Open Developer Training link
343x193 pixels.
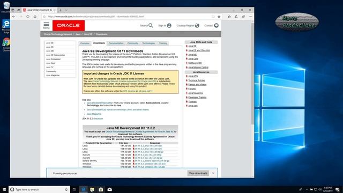coord(197,97)
